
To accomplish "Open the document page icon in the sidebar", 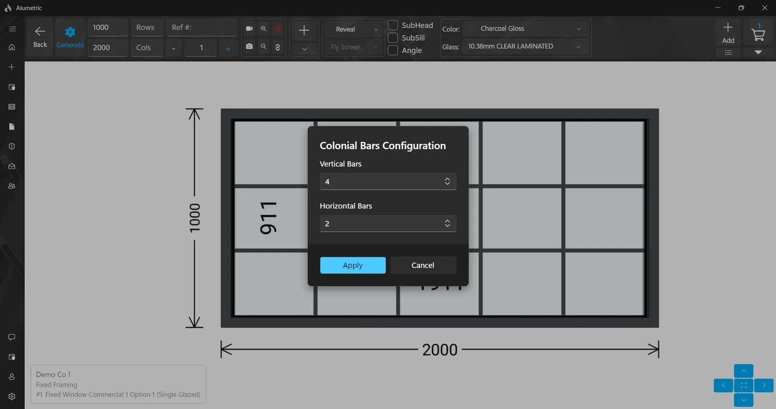I will point(12,126).
